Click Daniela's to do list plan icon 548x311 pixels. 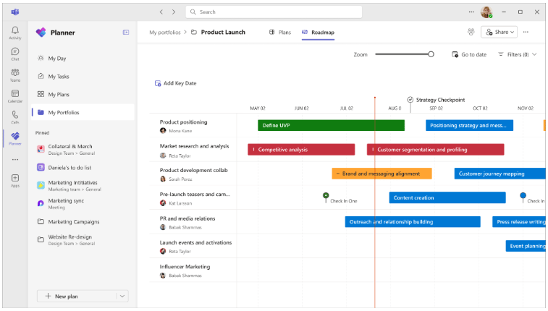(x=41, y=168)
